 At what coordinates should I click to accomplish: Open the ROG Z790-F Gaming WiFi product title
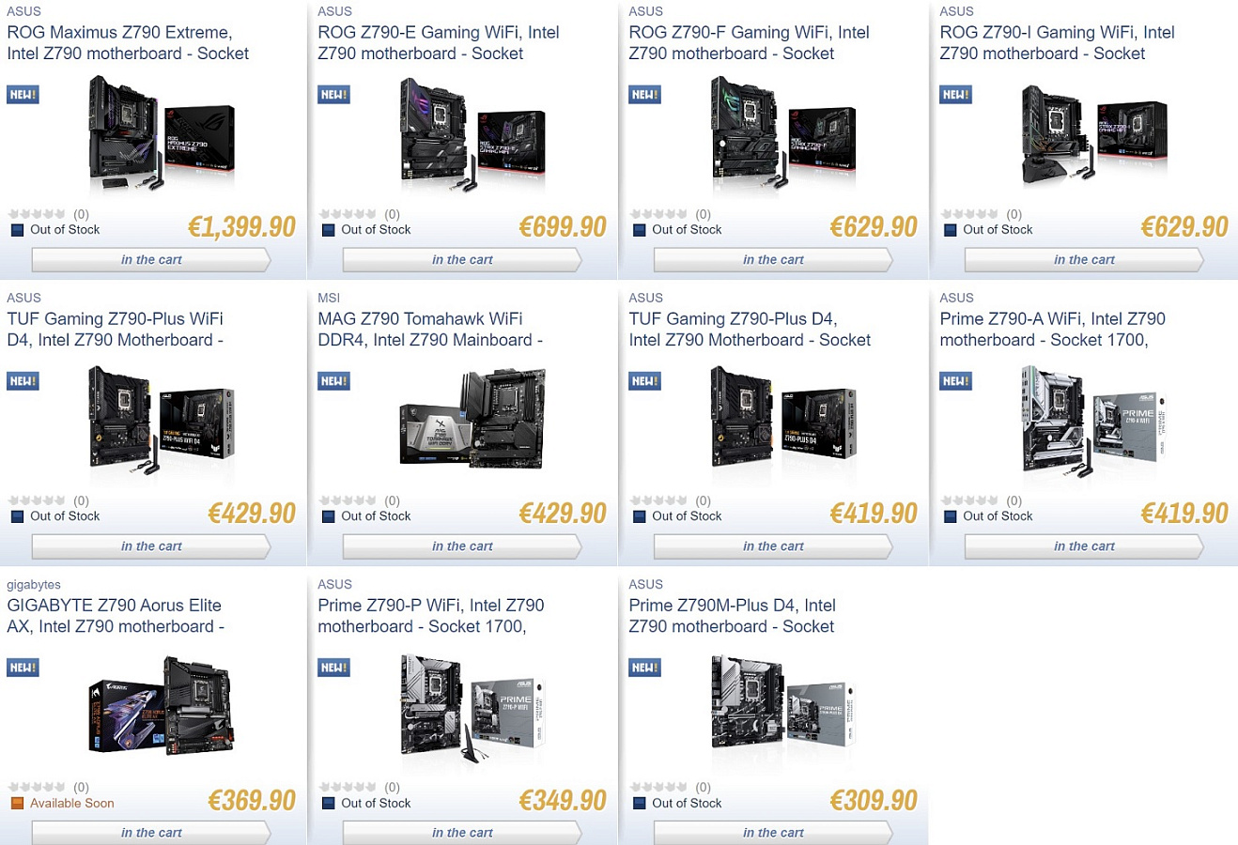pyautogui.click(x=749, y=43)
